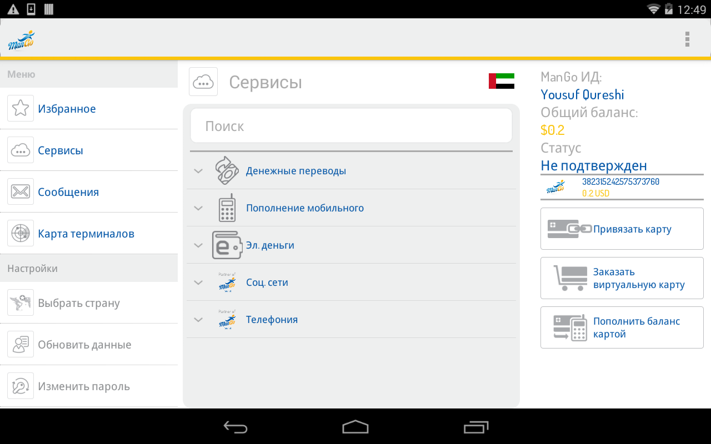Viewport: 711px width, 444px height.
Task: Expand the Соц. сети category chevron
Action: pos(198,282)
